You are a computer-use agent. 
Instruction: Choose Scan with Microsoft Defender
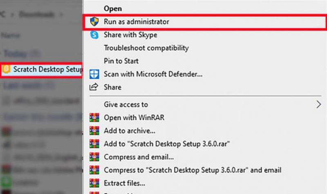tap(153, 74)
